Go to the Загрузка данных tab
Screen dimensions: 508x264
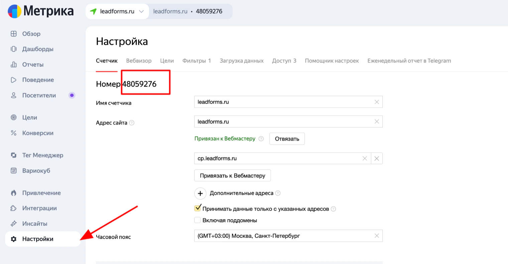click(x=242, y=61)
